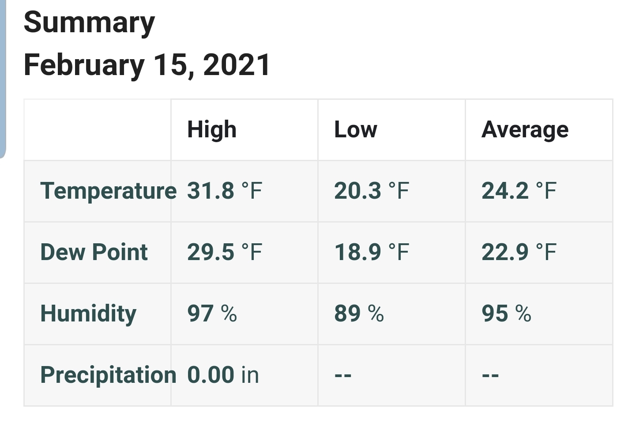Viewport: 628px width, 423px height.
Task: Click the 22.9 °F average dew point
Action: coord(519,252)
